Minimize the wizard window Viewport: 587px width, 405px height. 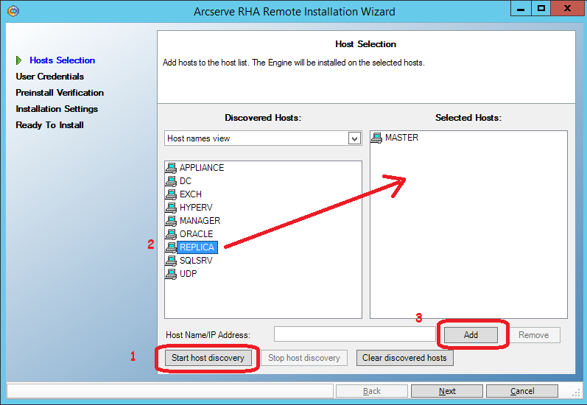521,9
